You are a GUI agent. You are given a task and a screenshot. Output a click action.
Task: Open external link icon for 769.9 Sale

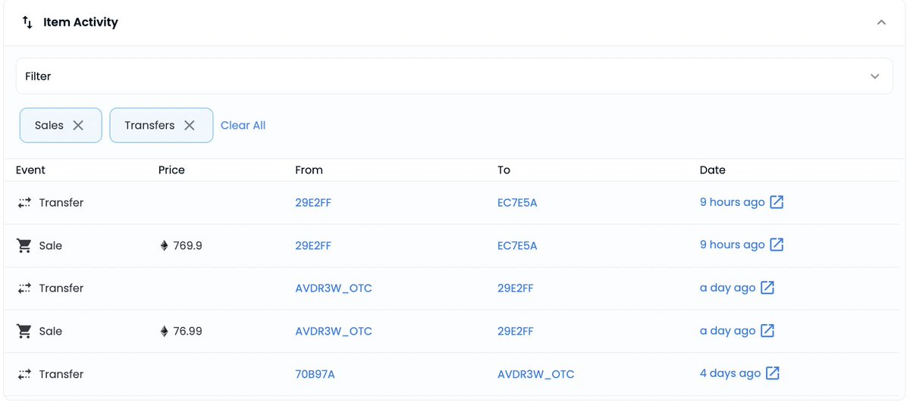point(777,245)
